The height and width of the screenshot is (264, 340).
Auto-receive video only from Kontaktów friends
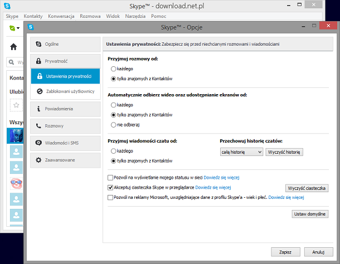113,115
